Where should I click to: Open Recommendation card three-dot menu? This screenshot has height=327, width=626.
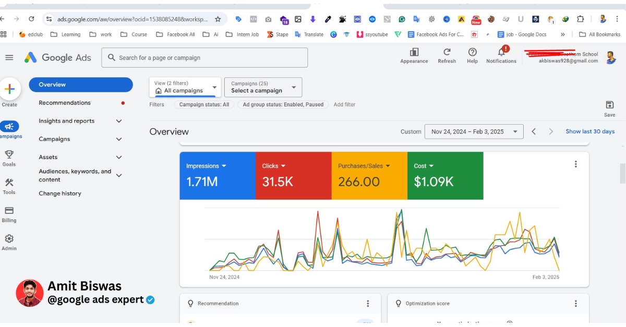click(x=368, y=304)
